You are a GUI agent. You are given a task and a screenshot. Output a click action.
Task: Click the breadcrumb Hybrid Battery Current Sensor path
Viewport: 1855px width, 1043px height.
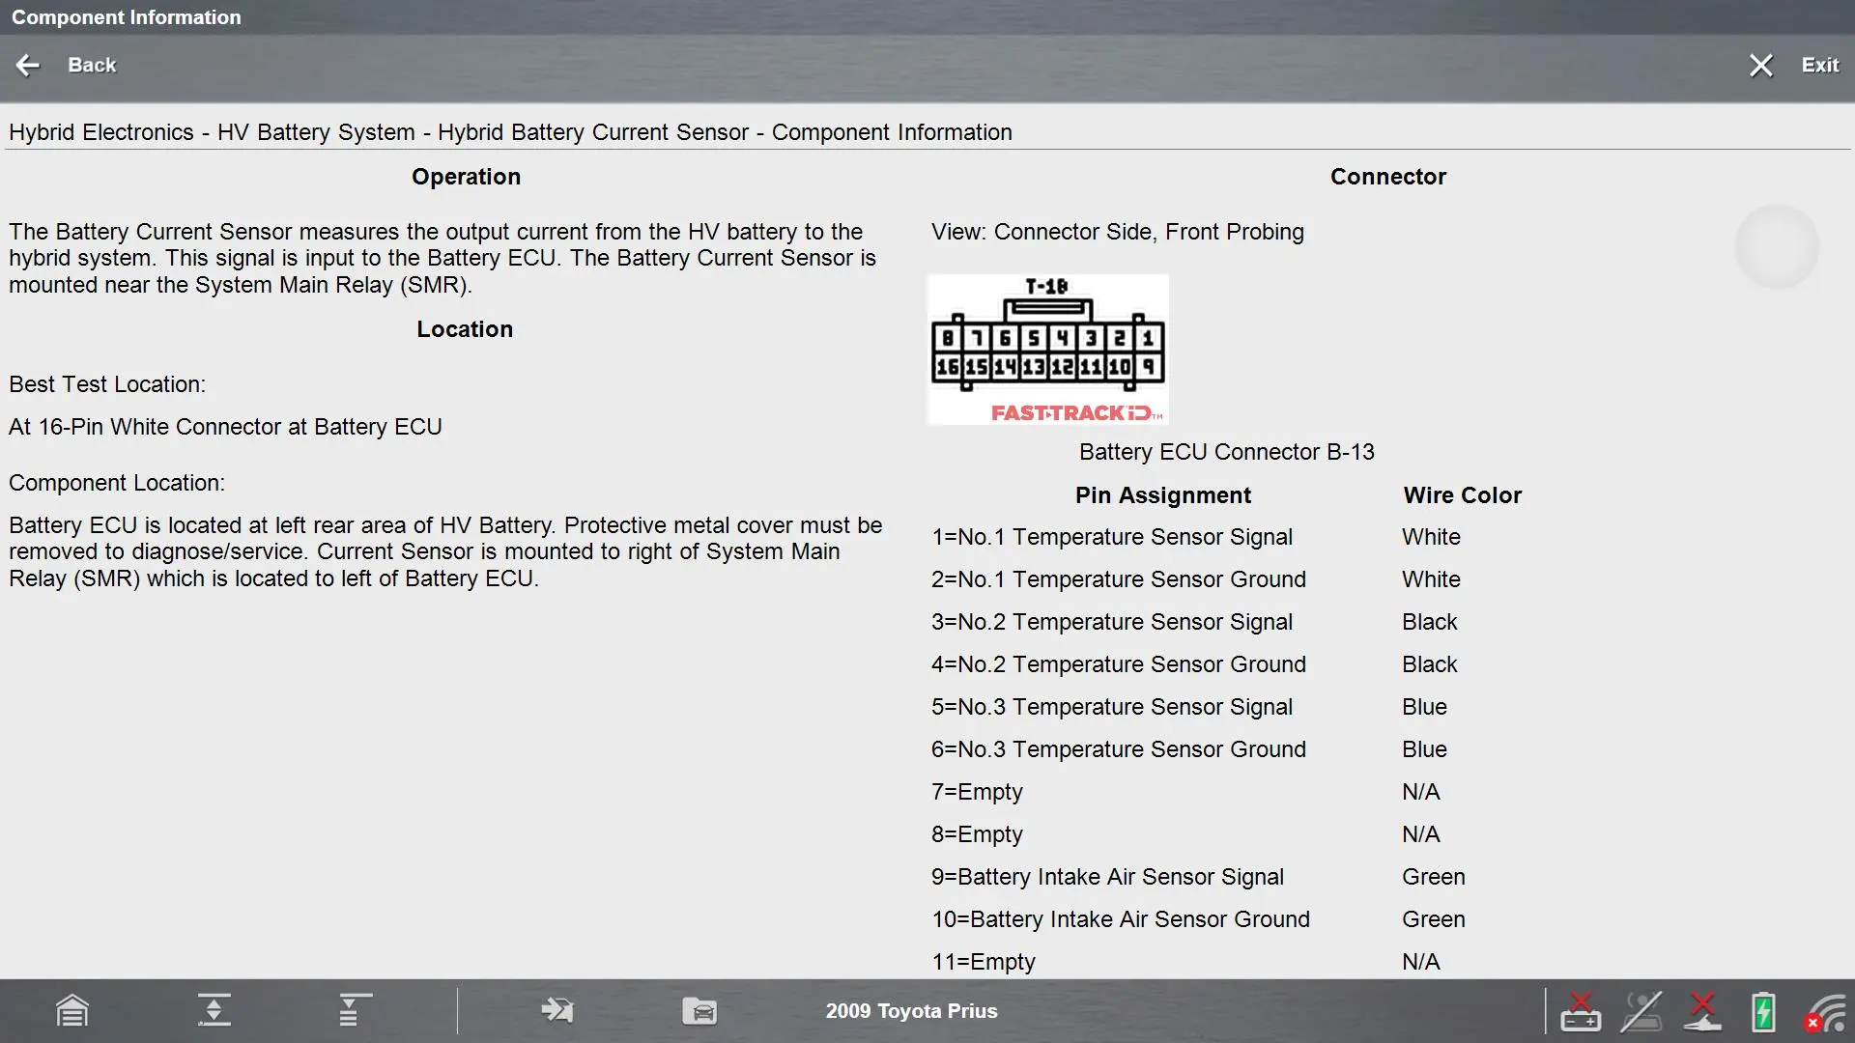coord(592,132)
